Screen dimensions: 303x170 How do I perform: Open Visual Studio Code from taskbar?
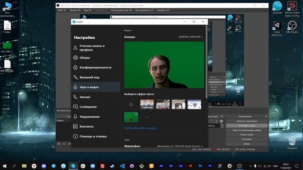(122, 166)
